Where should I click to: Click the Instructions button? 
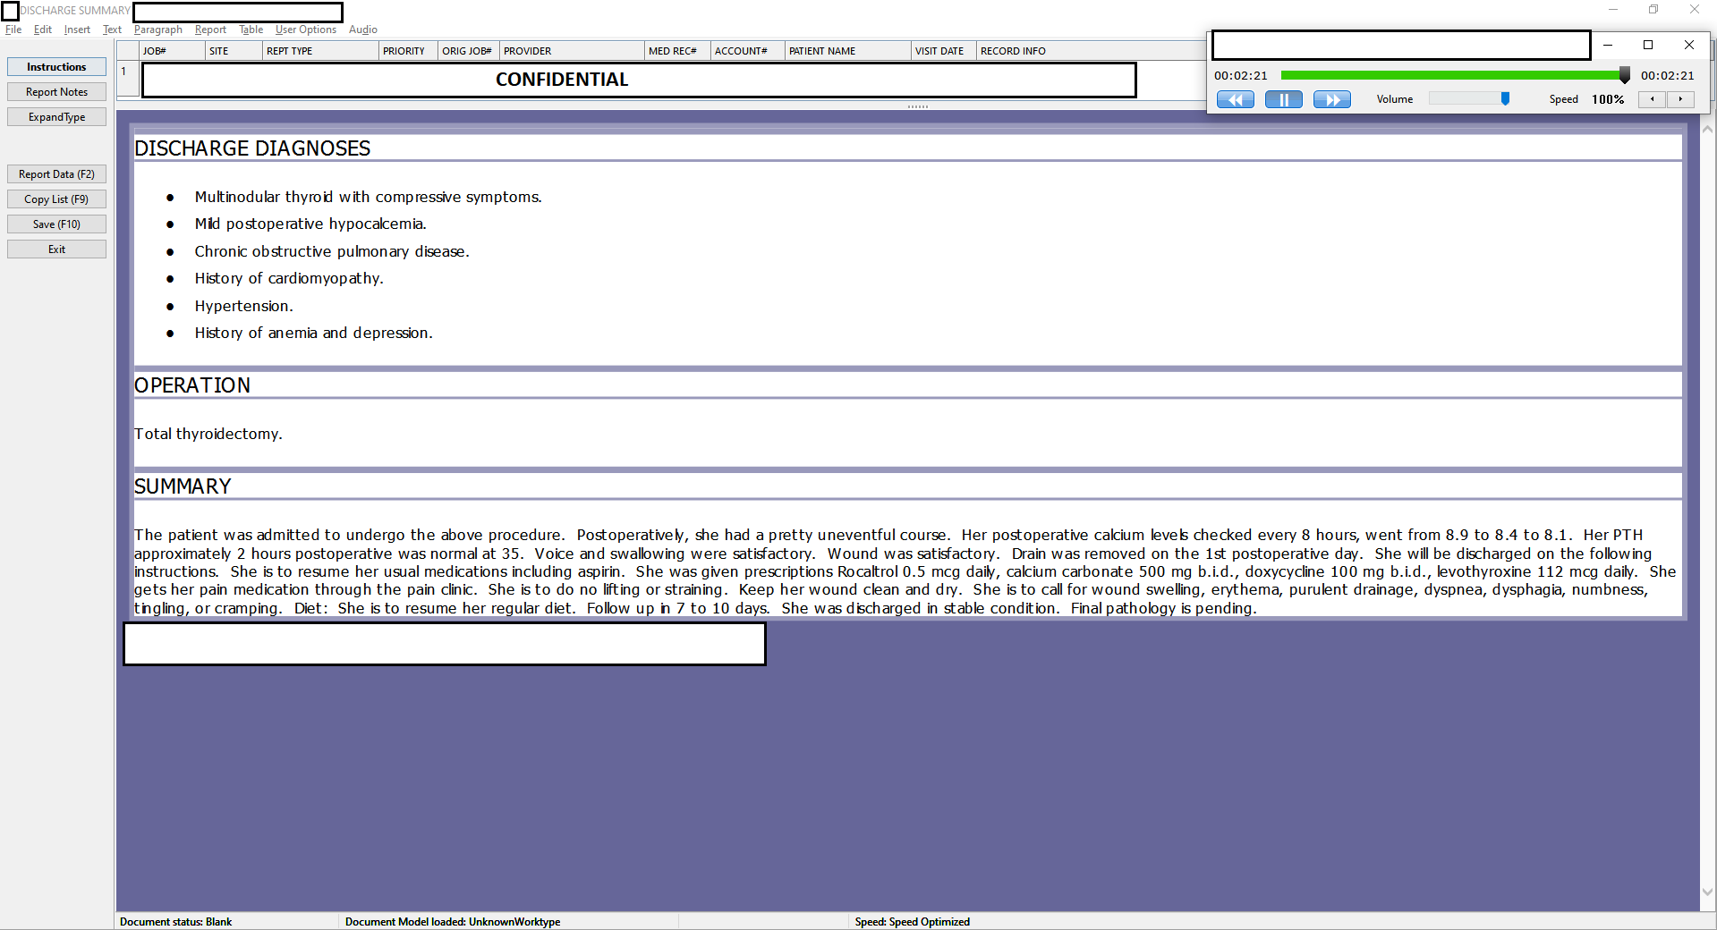point(56,67)
